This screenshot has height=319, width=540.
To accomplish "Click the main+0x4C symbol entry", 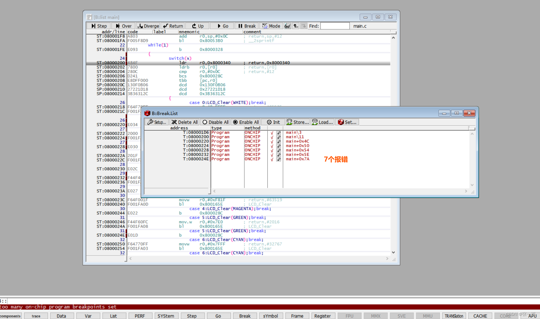I will tap(297, 141).
